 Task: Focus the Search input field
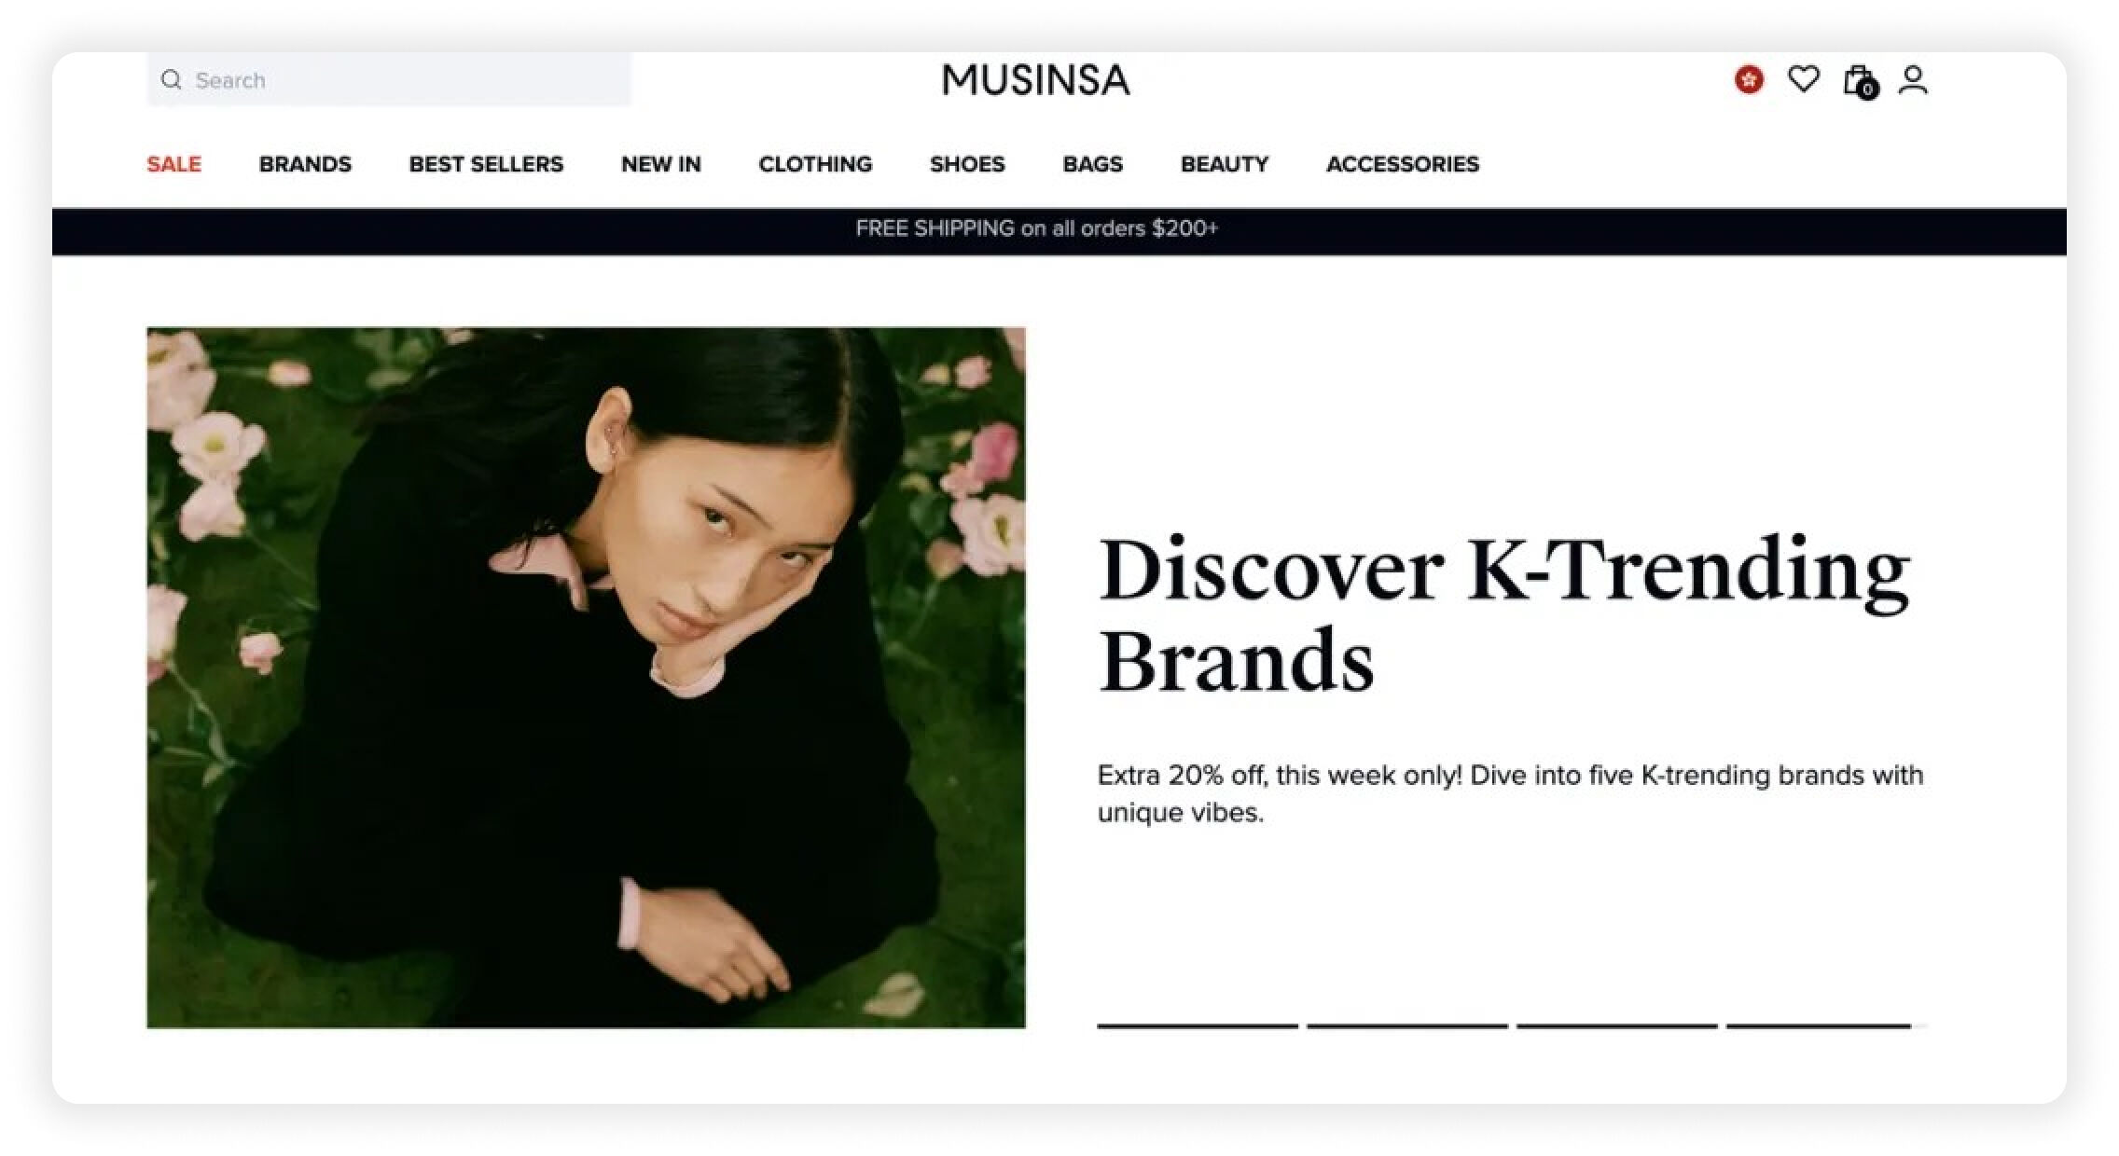[x=389, y=79]
